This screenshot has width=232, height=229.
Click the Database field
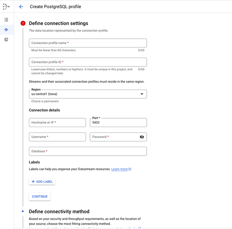pyautogui.click(x=88, y=151)
